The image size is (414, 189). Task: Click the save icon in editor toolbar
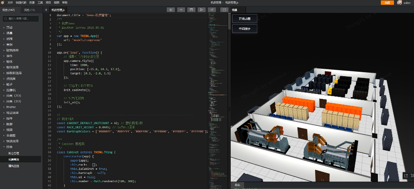191,9
